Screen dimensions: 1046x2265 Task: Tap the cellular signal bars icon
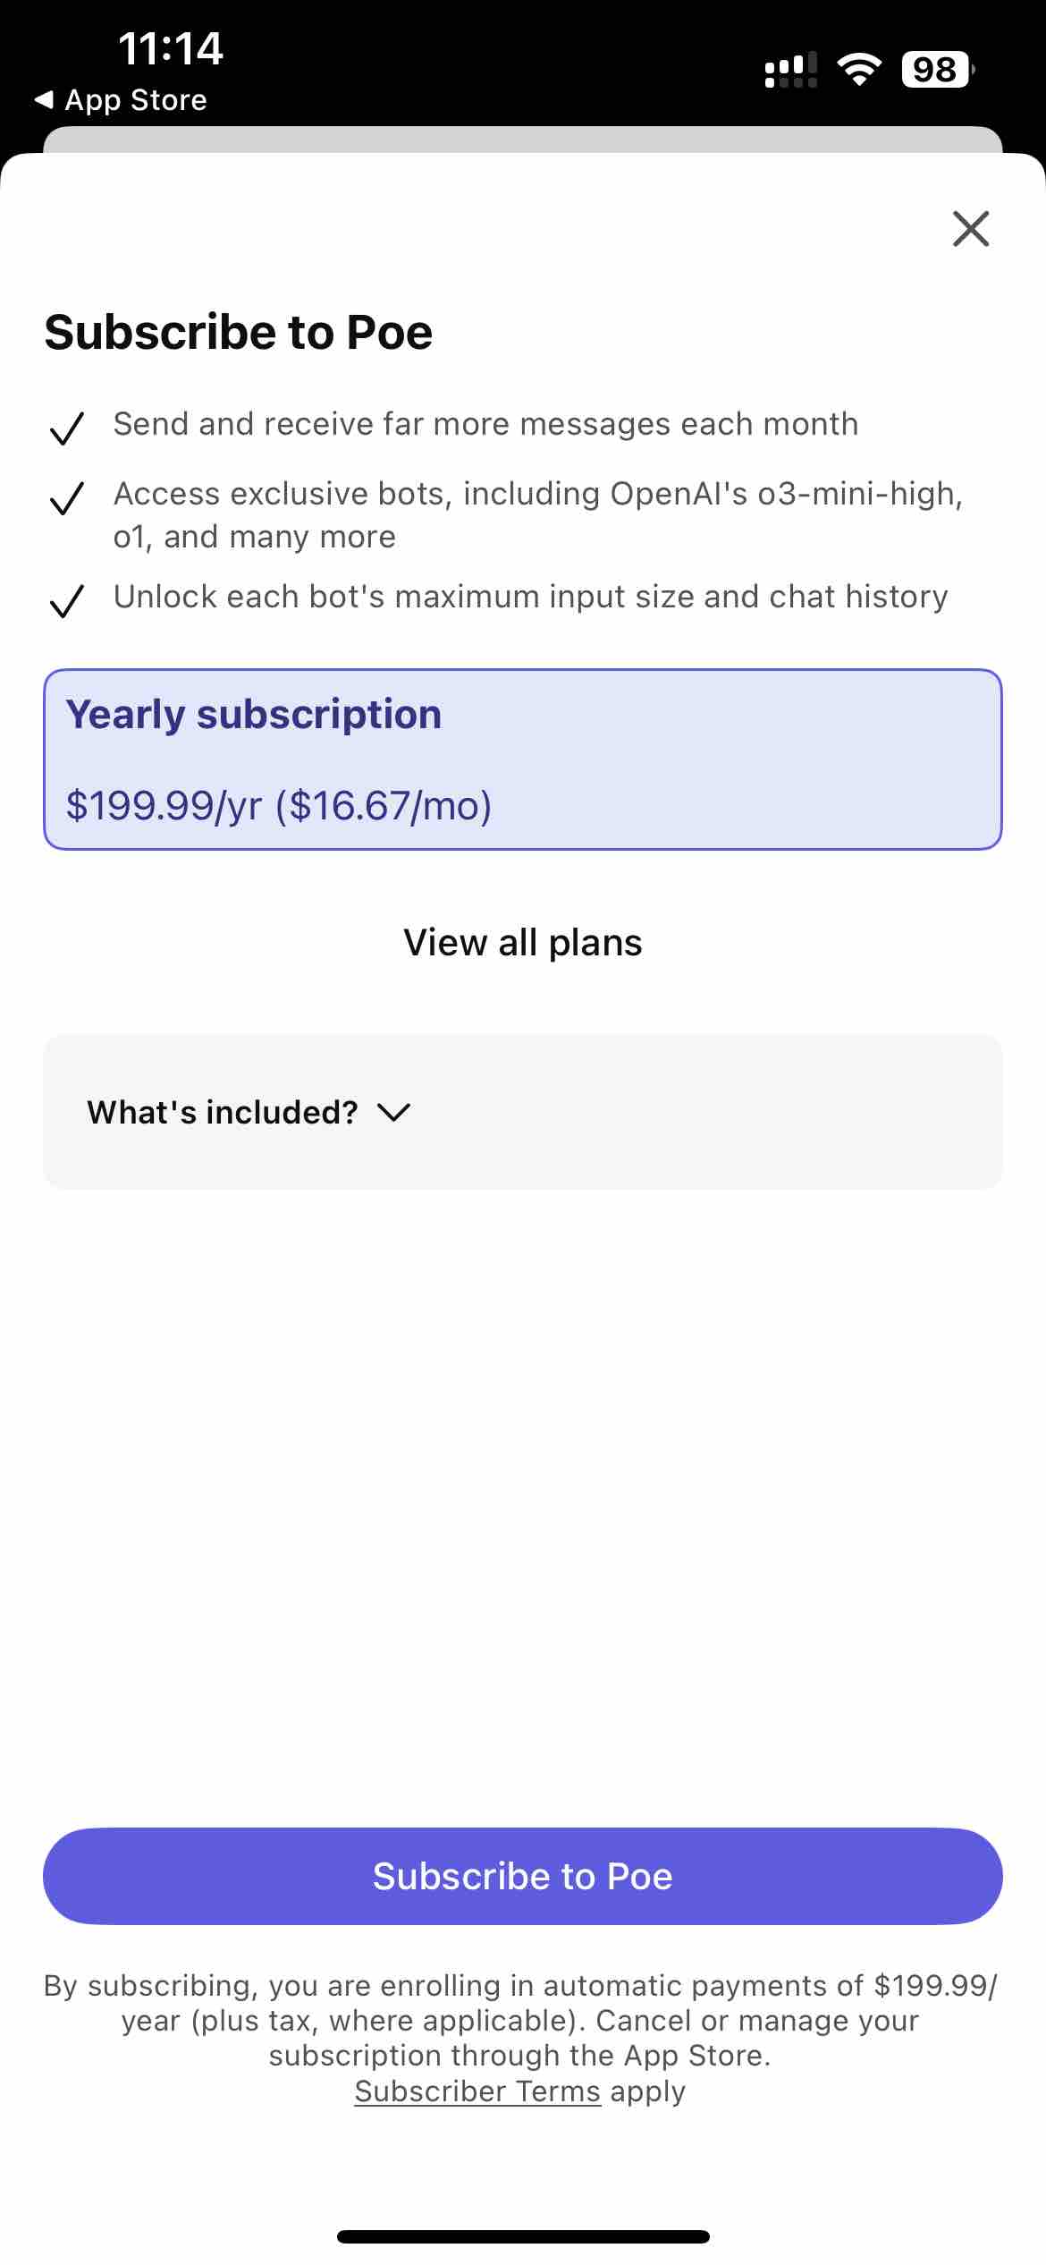coord(791,69)
